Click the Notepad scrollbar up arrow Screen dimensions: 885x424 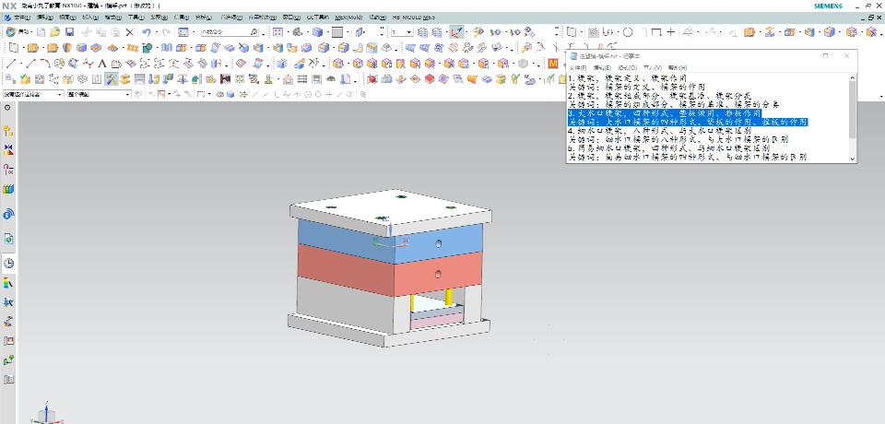[x=852, y=77]
